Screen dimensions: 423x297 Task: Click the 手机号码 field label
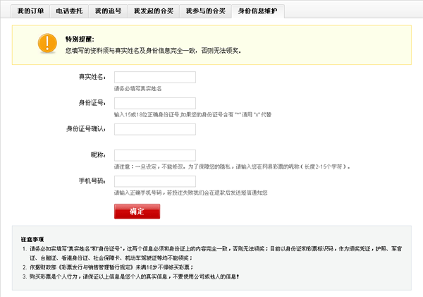tap(92, 181)
